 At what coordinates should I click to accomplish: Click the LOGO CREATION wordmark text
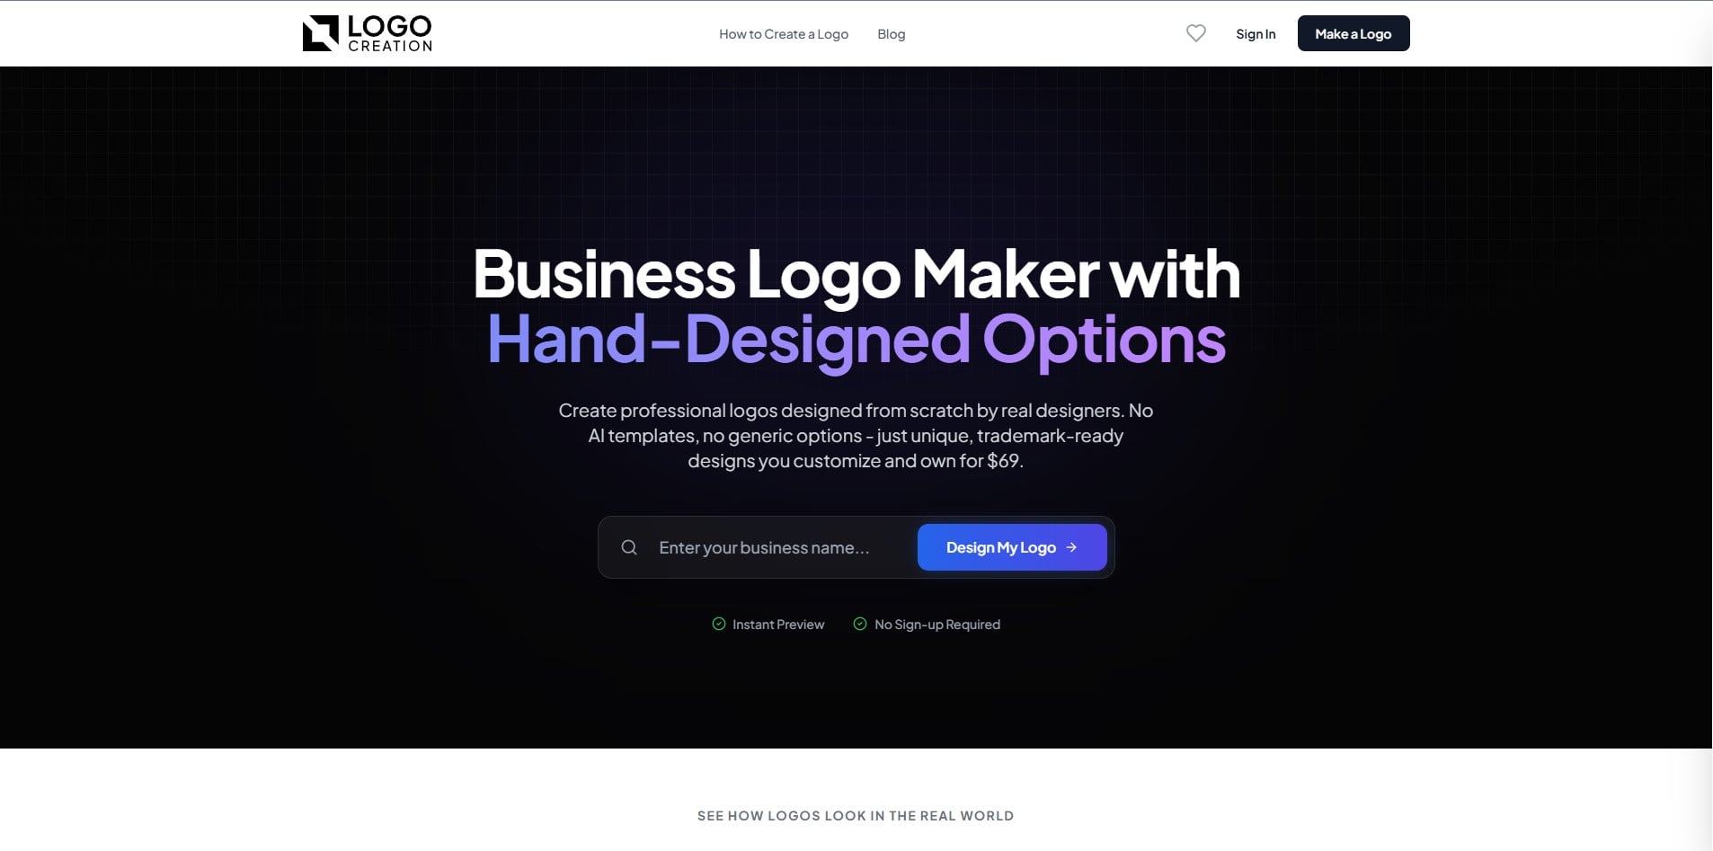pos(390,33)
